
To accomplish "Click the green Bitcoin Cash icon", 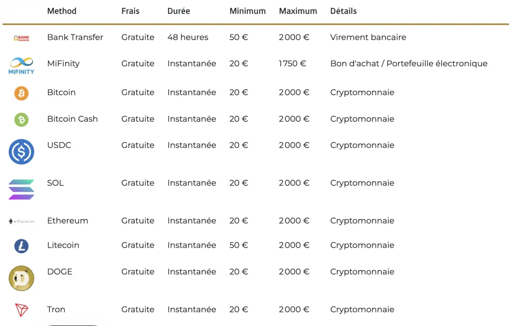I will tap(21, 120).
